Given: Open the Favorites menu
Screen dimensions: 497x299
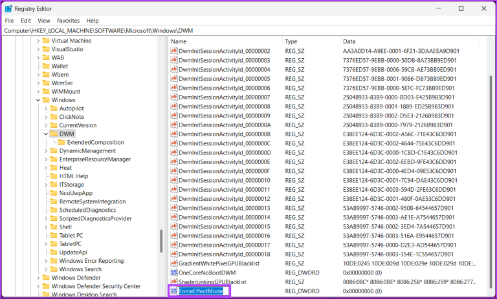Looking at the screenshot, I should [68, 21].
